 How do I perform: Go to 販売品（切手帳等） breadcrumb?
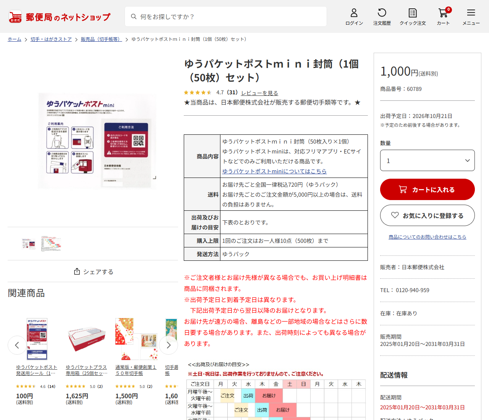[102, 39]
